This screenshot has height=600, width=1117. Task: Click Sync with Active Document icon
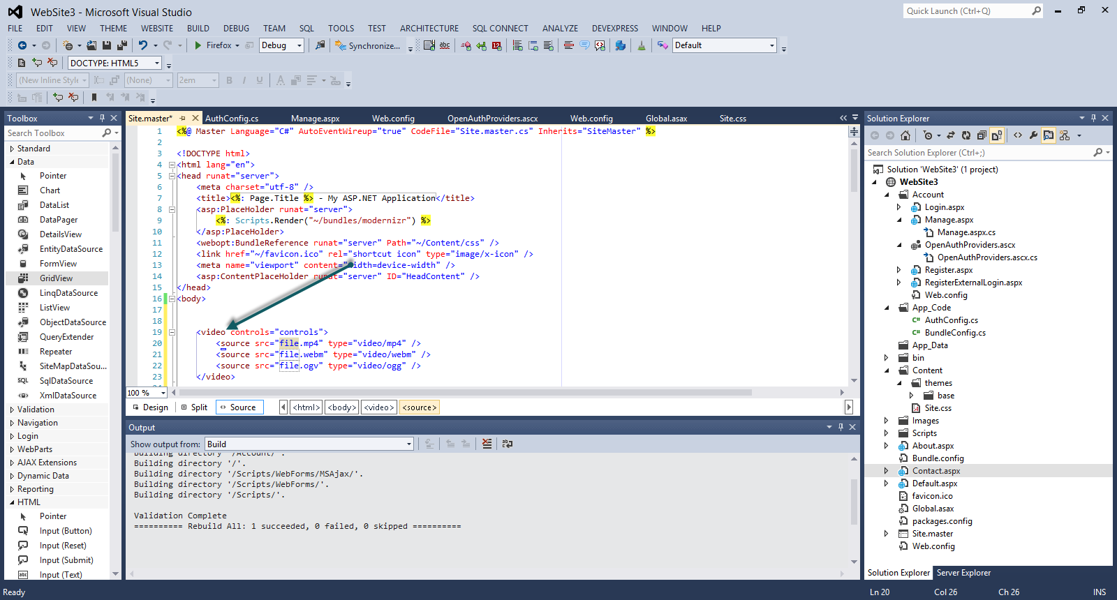951,135
